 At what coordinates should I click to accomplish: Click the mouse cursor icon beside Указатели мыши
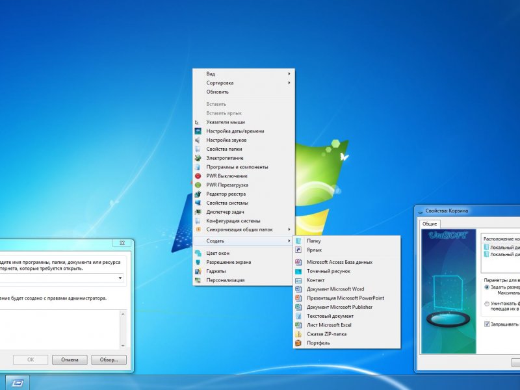click(197, 122)
